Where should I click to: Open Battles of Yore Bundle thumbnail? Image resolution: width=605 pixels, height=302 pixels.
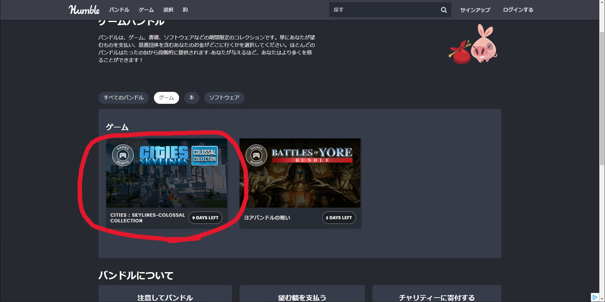pyautogui.click(x=300, y=173)
